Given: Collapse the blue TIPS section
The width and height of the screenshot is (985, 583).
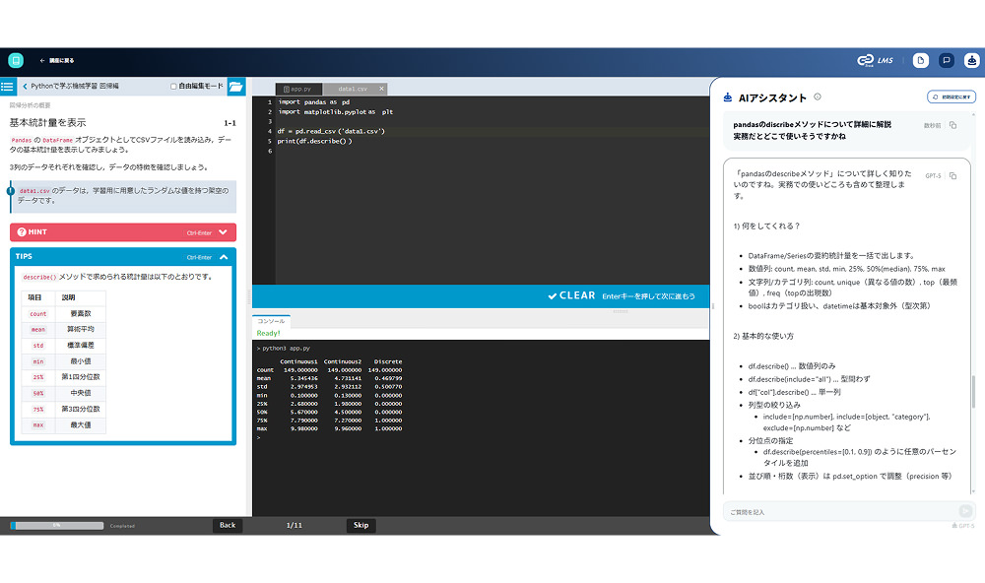Looking at the screenshot, I should click(223, 256).
